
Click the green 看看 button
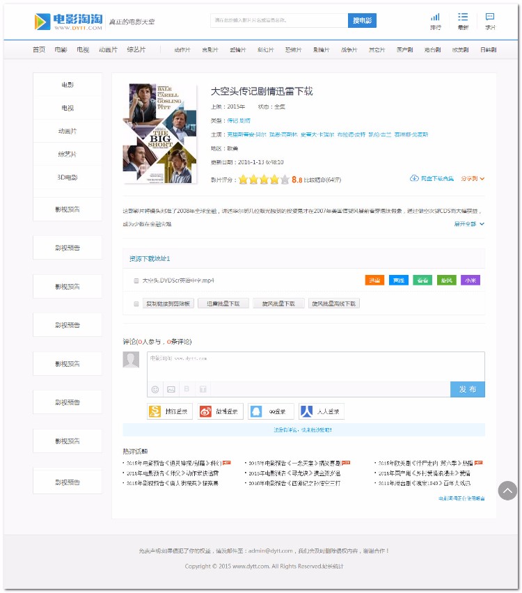[x=422, y=280]
